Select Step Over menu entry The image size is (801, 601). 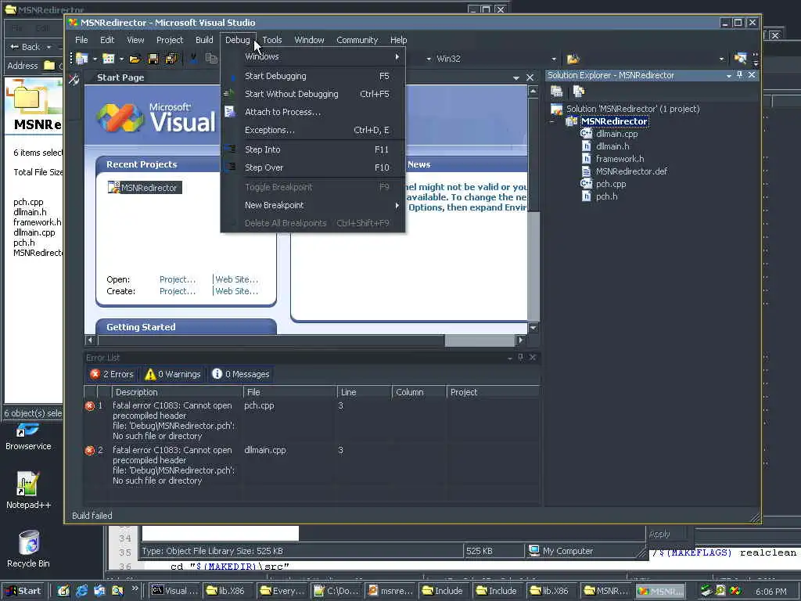pyautogui.click(x=313, y=167)
